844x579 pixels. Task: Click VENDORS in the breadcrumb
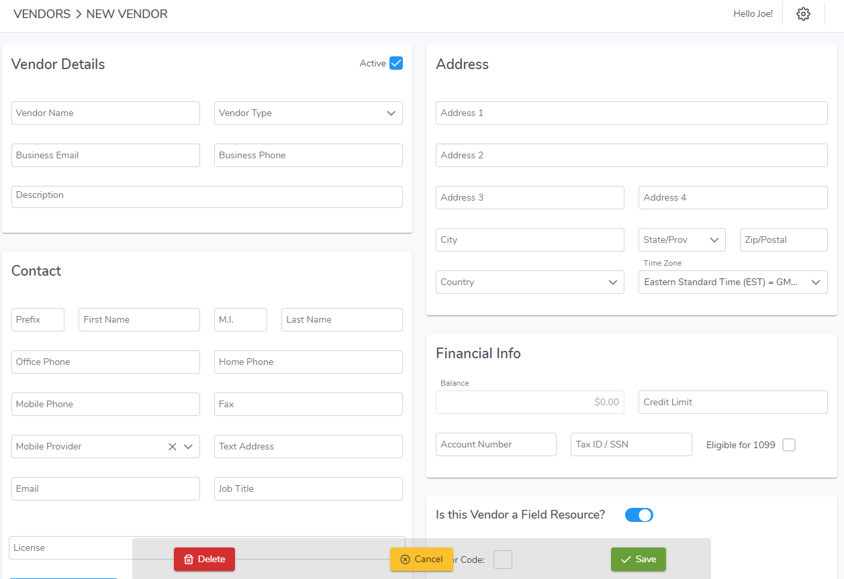[42, 13]
